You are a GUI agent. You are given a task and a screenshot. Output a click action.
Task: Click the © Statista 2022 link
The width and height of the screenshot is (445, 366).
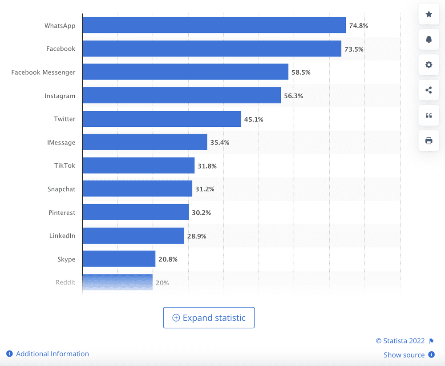[x=400, y=341]
